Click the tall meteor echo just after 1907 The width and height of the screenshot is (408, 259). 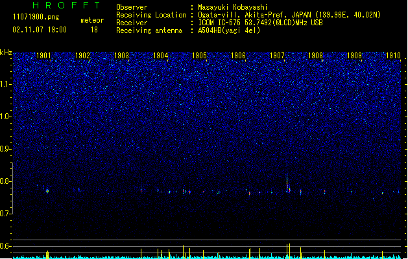pyautogui.click(x=287, y=183)
